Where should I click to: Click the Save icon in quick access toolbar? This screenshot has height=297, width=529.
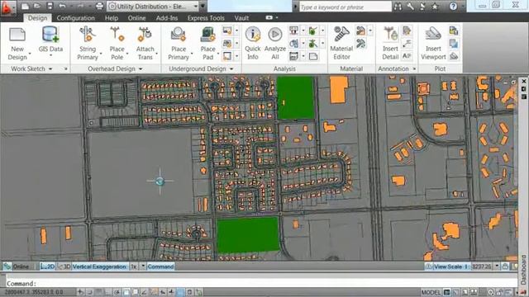coord(50,6)
